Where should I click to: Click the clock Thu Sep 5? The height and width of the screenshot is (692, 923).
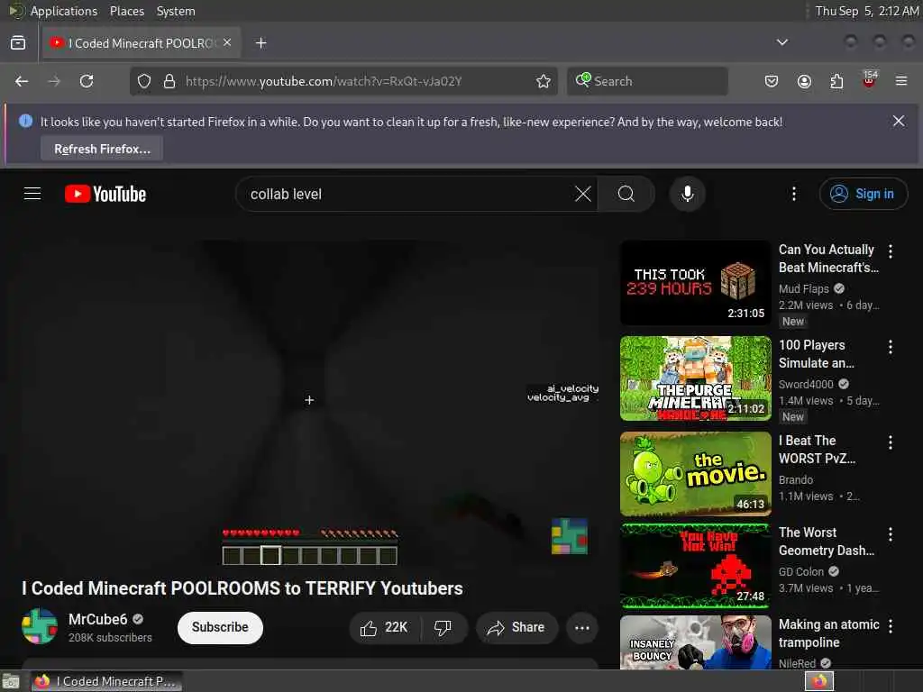coord(866,11)
